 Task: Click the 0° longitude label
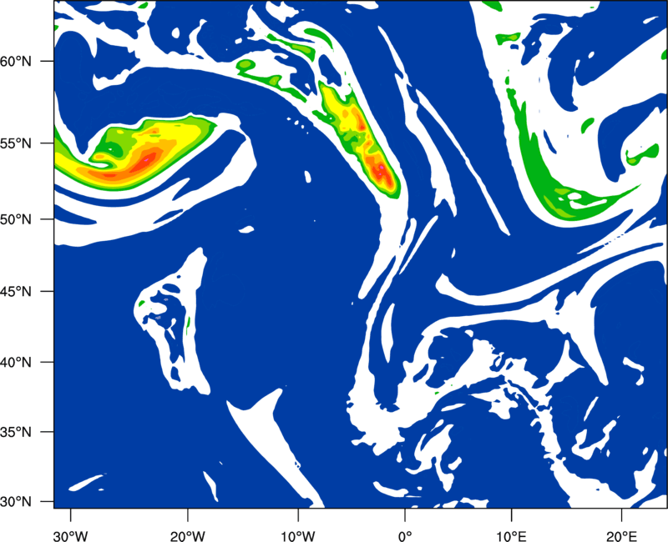[405, 535]
